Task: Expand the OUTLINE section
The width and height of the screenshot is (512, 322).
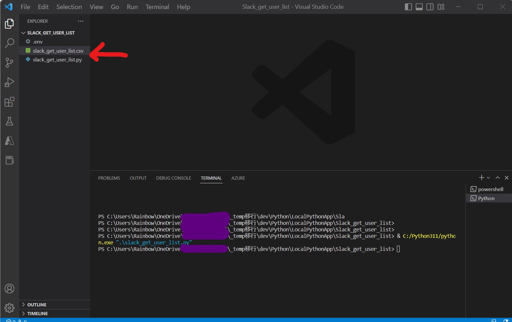Action: click(55, 304)
